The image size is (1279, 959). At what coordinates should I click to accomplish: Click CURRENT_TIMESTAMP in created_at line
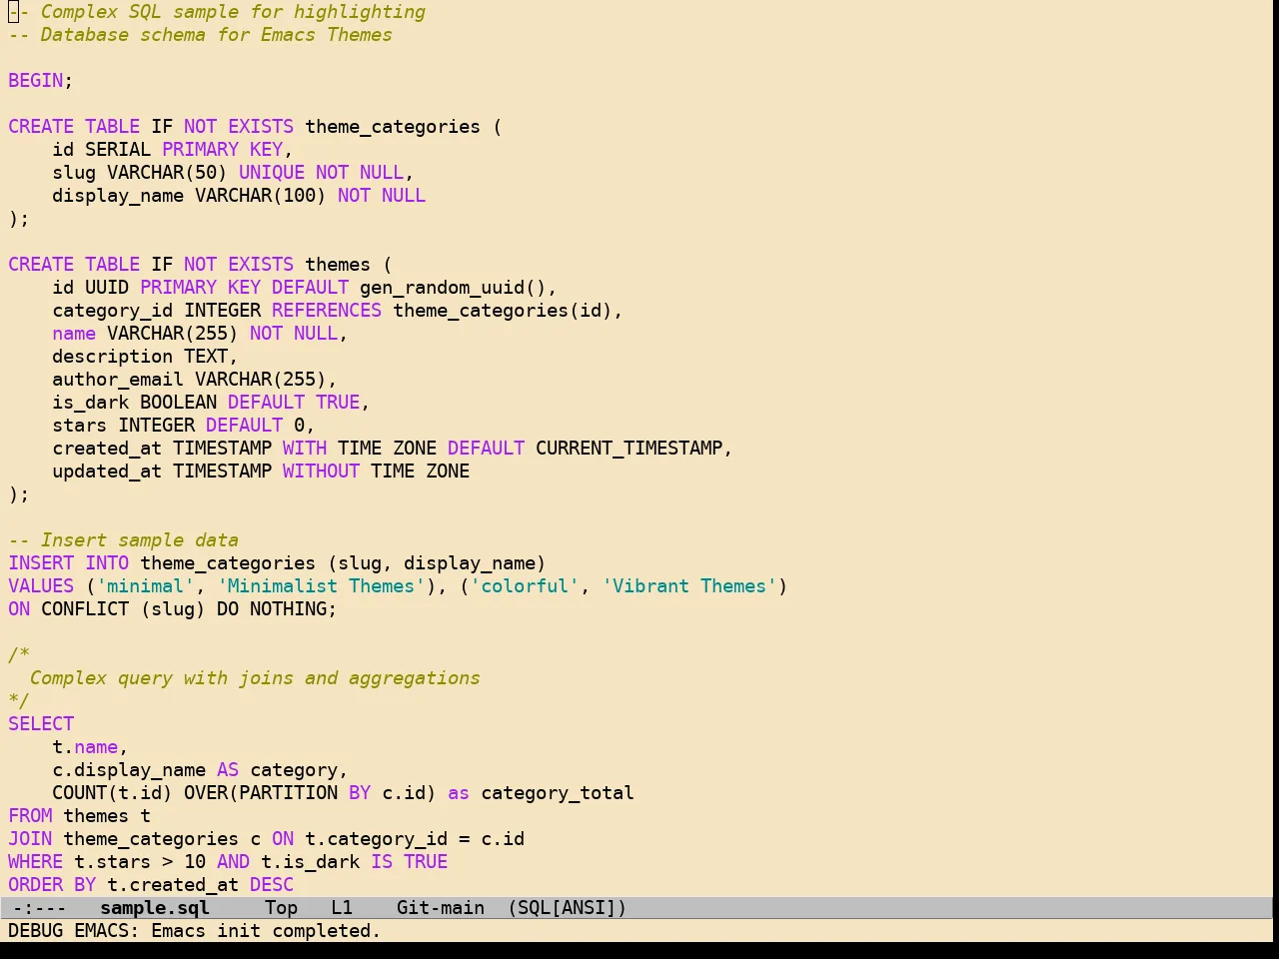pos(630,449)
